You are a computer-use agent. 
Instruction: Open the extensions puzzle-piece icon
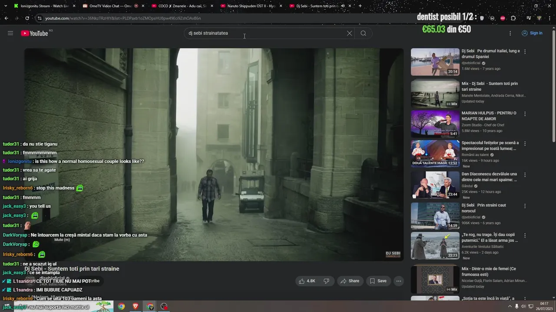point(513,18)
